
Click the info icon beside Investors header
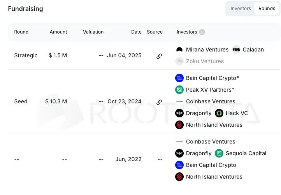coord(202,32)
